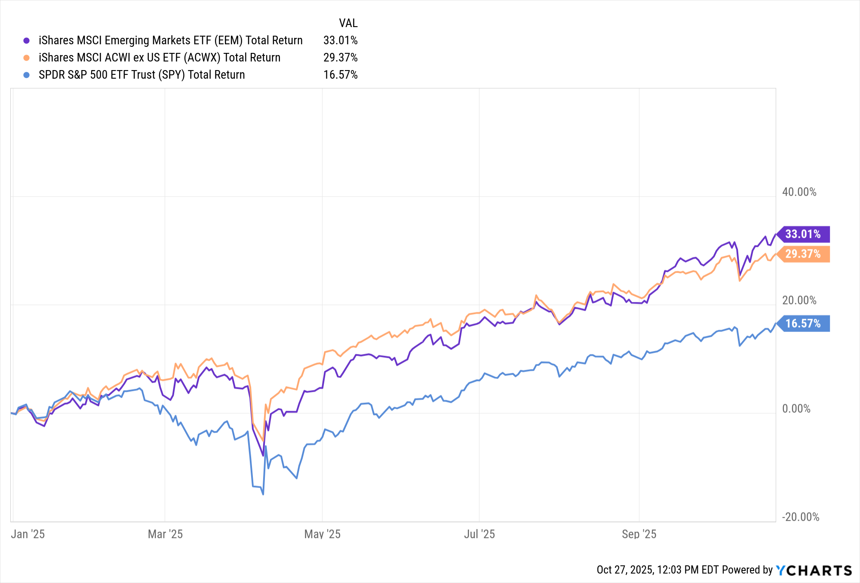Click the 40.00% y-axis label
This screenshot has height=583, width=860.
tap(799, 192)
